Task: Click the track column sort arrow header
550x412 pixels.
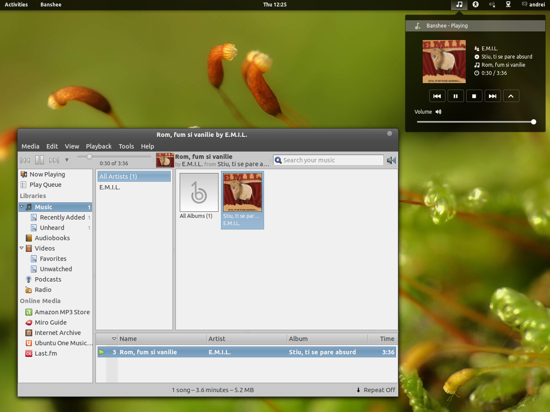Action: click(x=114, y=339)
